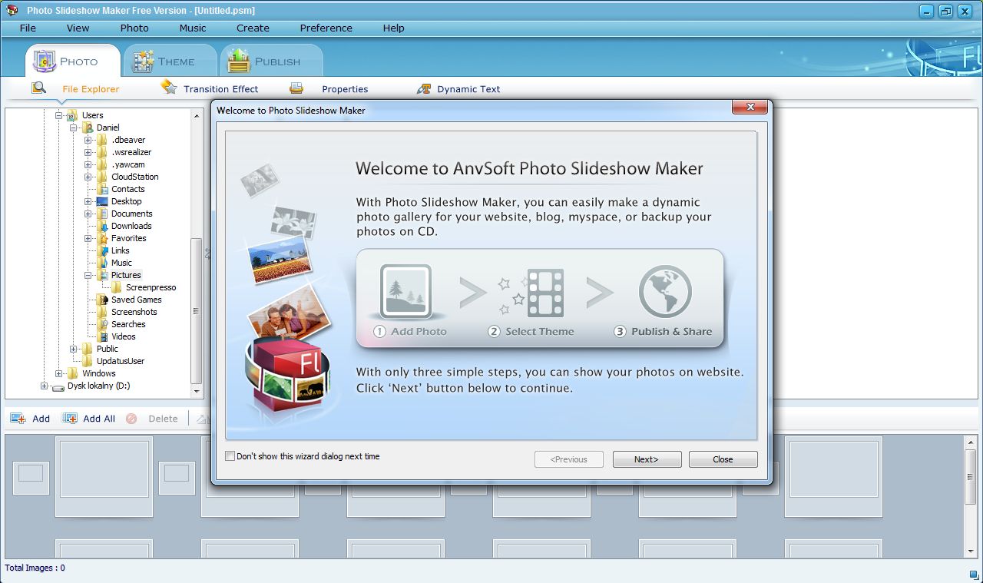The image size is (983, 583).
Task: Expand the Public folder node
Action: [74, 349]
